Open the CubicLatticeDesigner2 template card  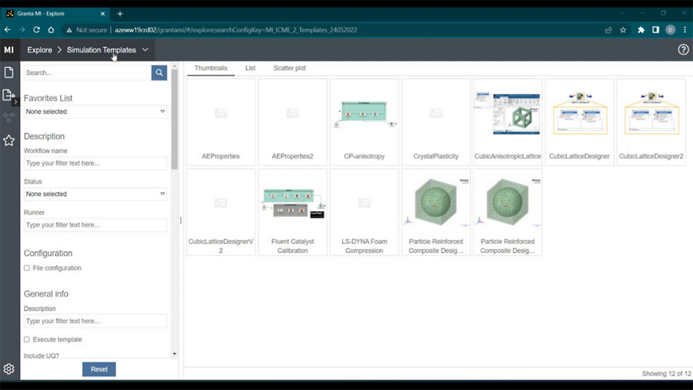tap(651, 122)
